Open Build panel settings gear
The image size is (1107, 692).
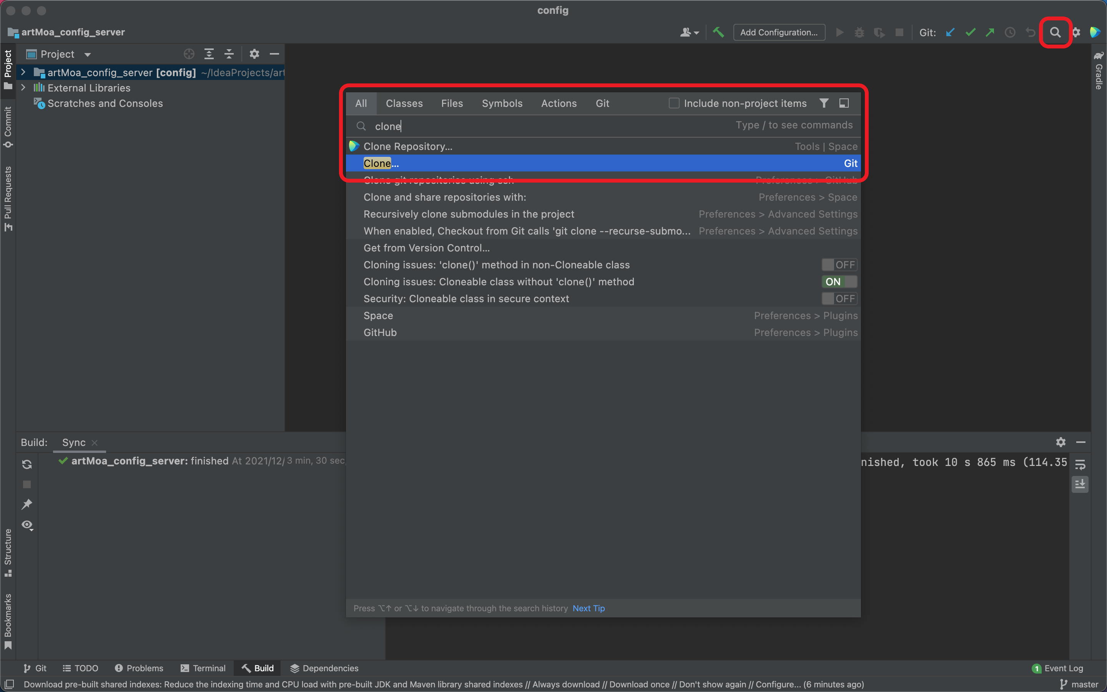[1061, 442]
